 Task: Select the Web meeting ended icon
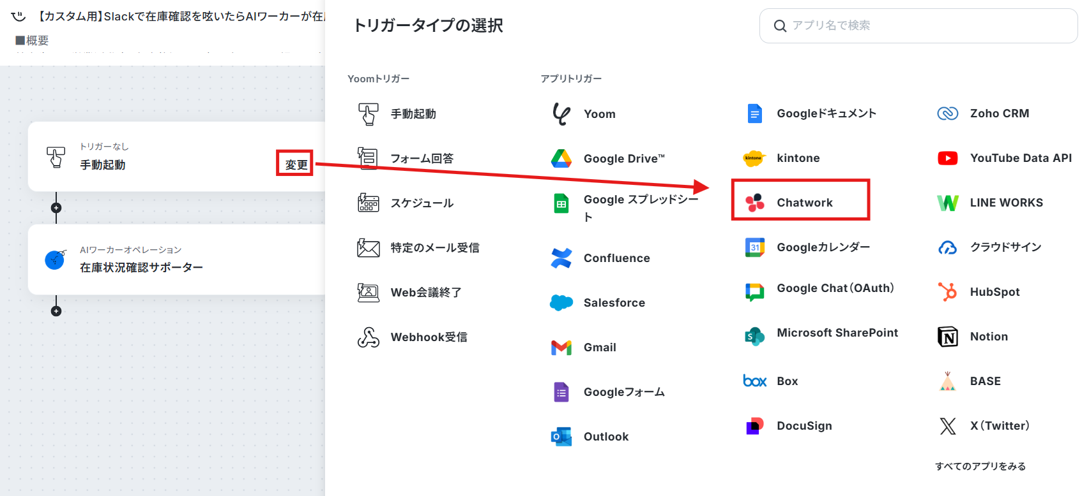(x=368, y=292)
